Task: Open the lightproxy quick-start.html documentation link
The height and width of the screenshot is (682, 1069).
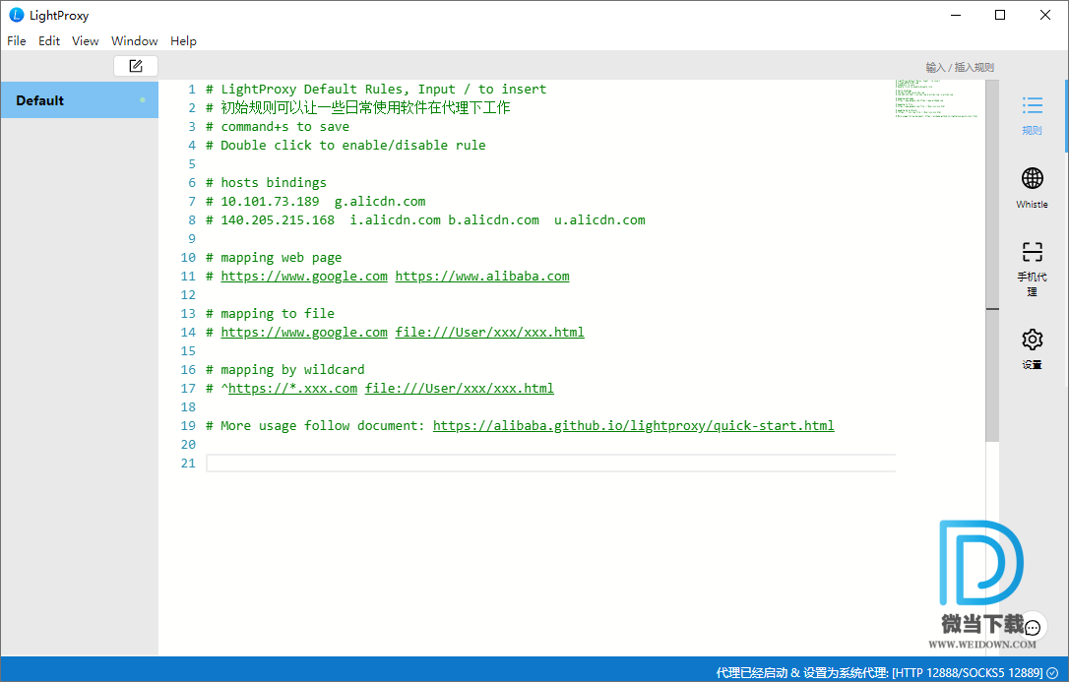Action: (x=633, y=426)
